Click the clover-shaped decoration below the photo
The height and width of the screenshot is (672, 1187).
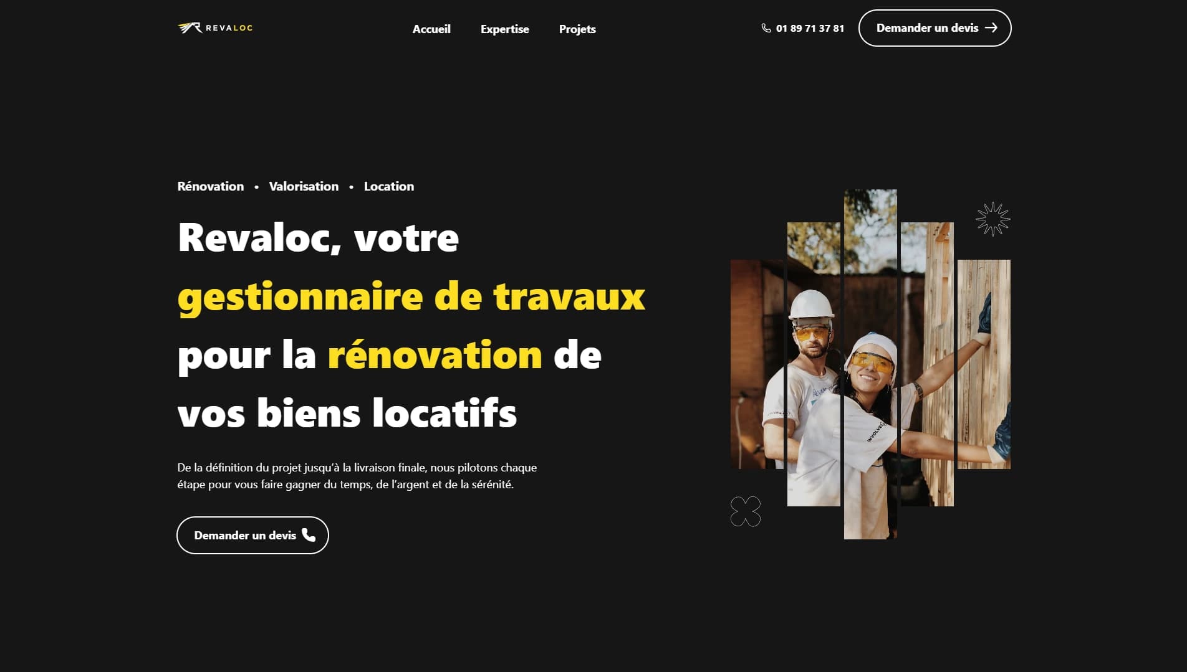pos(746,511)
